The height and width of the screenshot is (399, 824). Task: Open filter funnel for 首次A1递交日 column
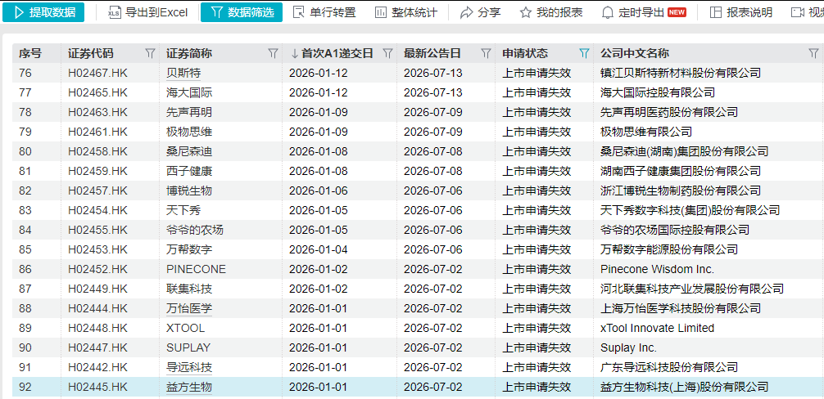click(x=387, y=53)
